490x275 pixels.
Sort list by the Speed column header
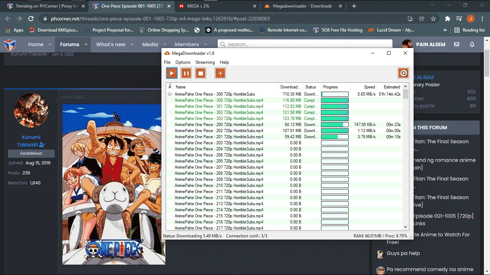pyautogui.click(x=364, y=87)
